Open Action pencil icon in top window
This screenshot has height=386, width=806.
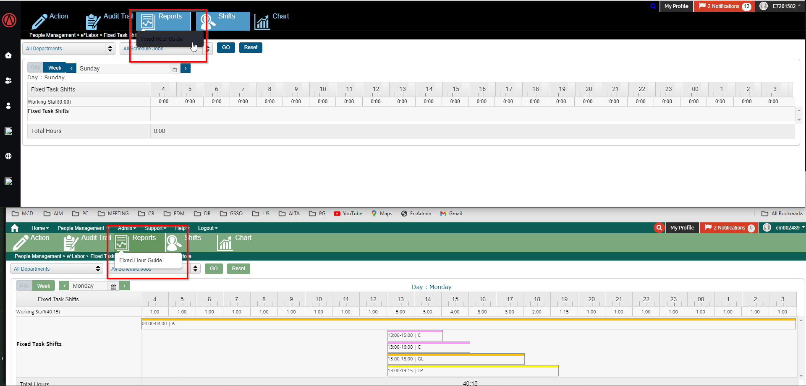pyautogui.click(x=39, y=22)
